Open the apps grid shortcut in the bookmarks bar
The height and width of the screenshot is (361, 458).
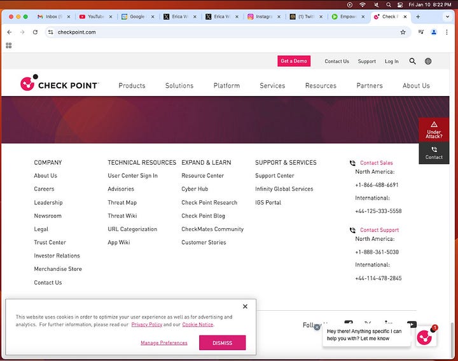click(9, 46)
